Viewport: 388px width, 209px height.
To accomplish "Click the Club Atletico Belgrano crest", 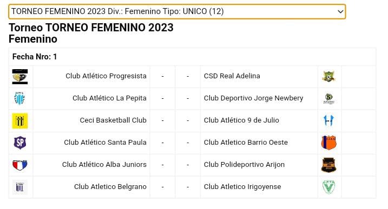I will tap(20, 187).
